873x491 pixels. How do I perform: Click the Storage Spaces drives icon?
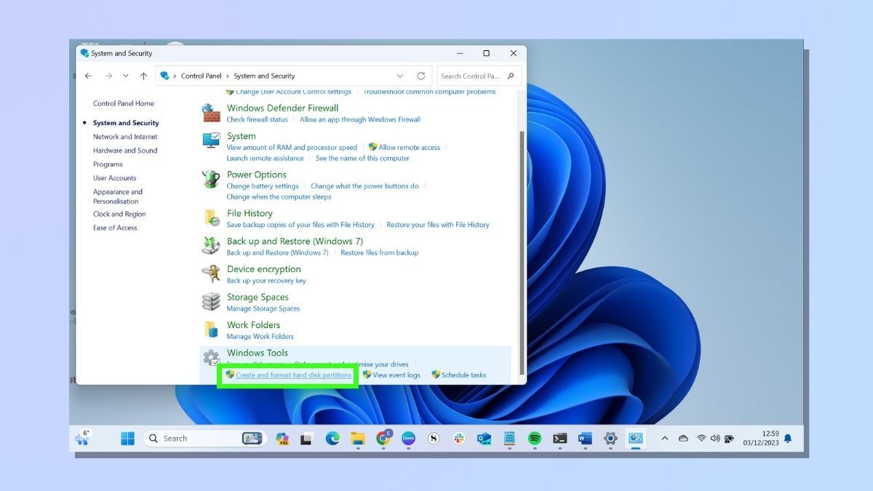(211, 302)
